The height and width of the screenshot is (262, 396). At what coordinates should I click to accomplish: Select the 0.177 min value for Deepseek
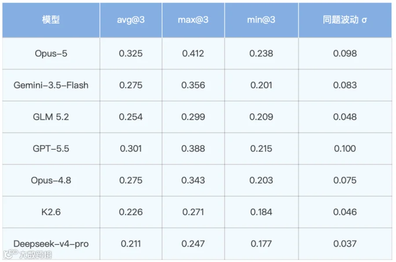(261, 244)
